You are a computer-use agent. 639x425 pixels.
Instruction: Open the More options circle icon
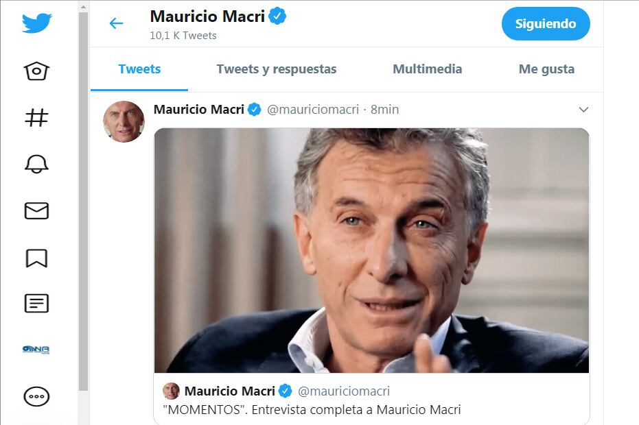coord(36,396)
